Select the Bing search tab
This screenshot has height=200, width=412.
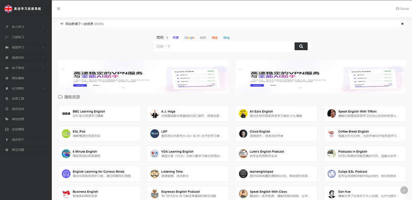click(x=227, y=37)
